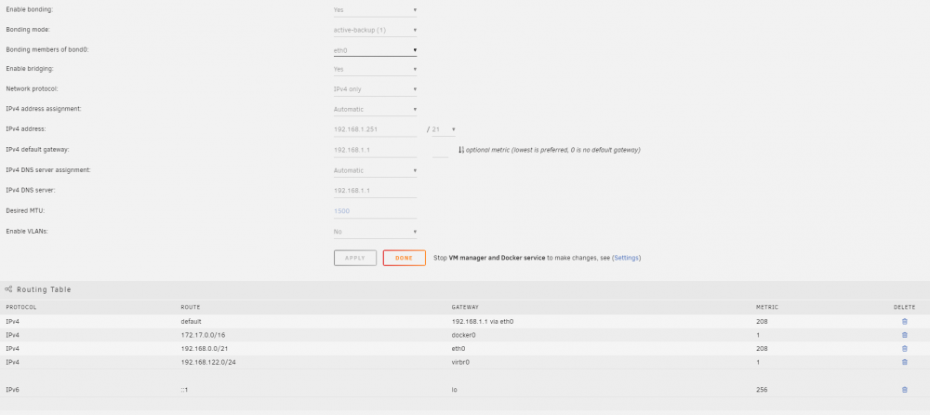Image resolution: width=930 pixels, height=415 pixels.
Task: Open IPv4 DNS server assignment dropdown
Action: tap(375, 170)
